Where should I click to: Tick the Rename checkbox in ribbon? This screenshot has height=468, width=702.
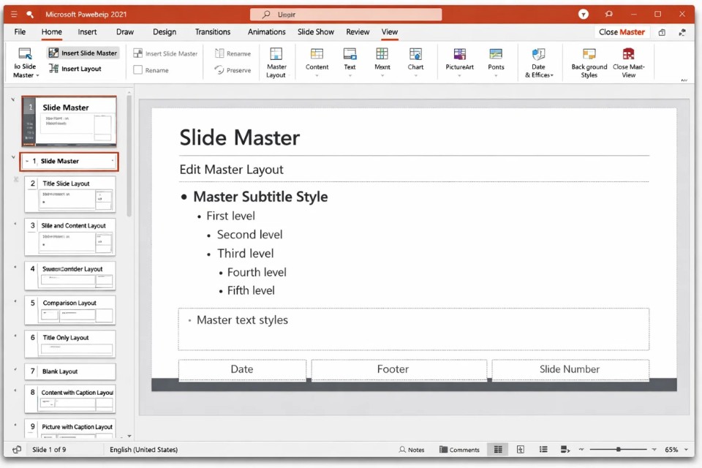coord(137,70)
